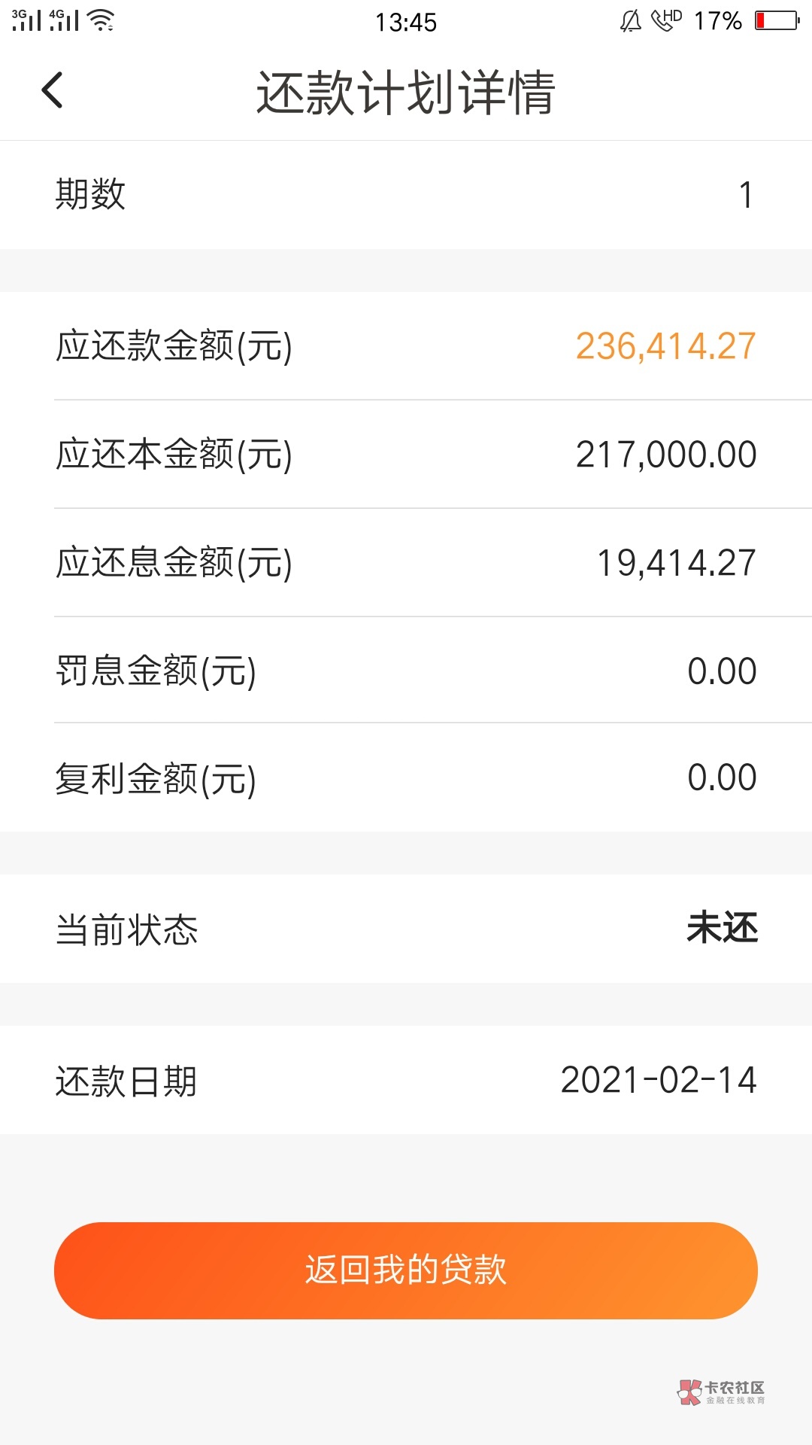Screen dimensions: 812x1445
Task: Tap the muted bell notification icon
Action: click(630, 21)
